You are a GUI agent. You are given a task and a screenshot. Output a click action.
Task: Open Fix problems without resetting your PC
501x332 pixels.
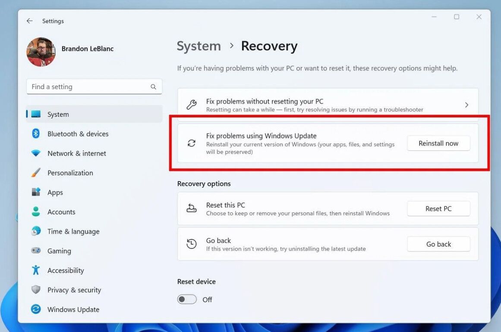(x=328, y=105)
